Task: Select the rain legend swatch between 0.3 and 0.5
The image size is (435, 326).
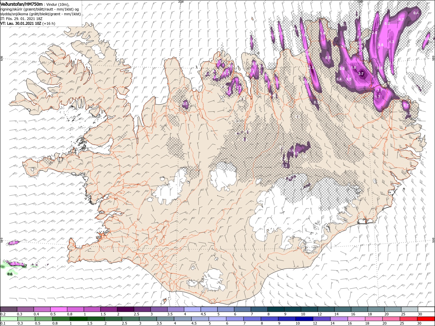Action: click(26, 319)
